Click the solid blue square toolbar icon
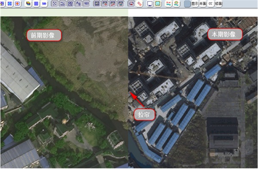Screen dimensions: 258x169 (x=36, y=3)
